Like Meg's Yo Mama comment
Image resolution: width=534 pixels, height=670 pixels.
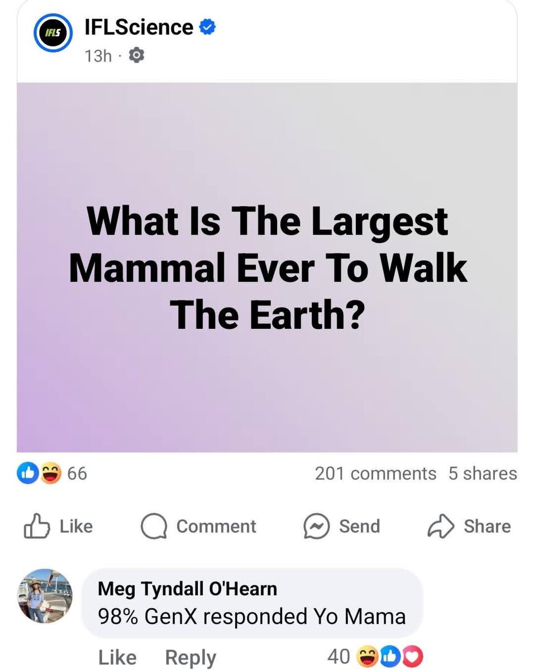tap(117, 657)
